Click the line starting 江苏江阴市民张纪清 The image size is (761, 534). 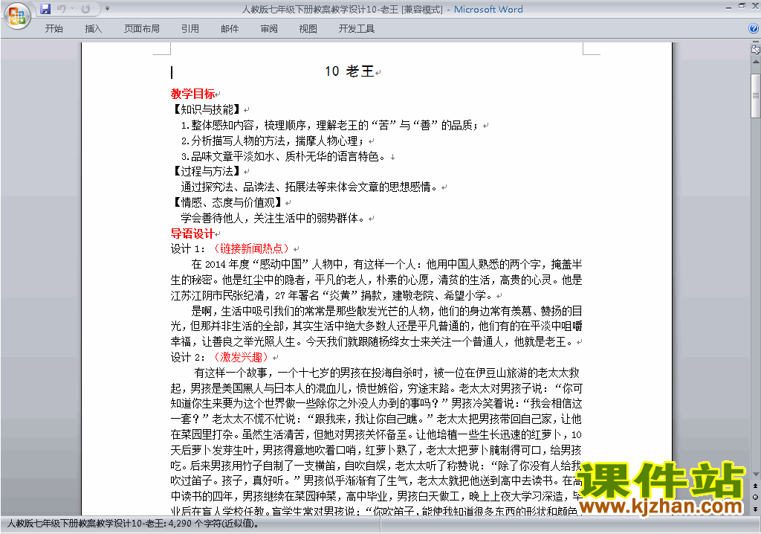[x=332, y=295]
